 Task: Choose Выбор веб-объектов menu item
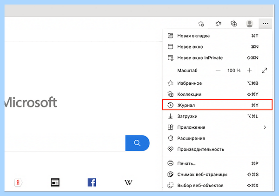click(x=218, y=185)
